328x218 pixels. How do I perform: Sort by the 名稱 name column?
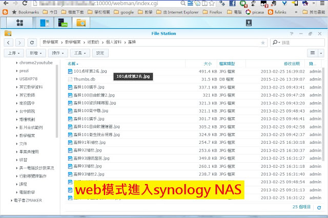coord(73,64)
